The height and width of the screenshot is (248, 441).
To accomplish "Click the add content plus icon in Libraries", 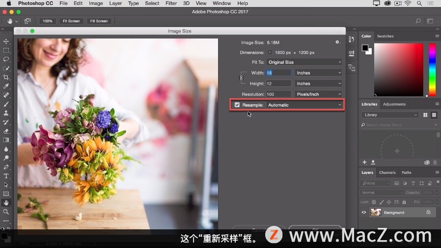I will 364,162.
